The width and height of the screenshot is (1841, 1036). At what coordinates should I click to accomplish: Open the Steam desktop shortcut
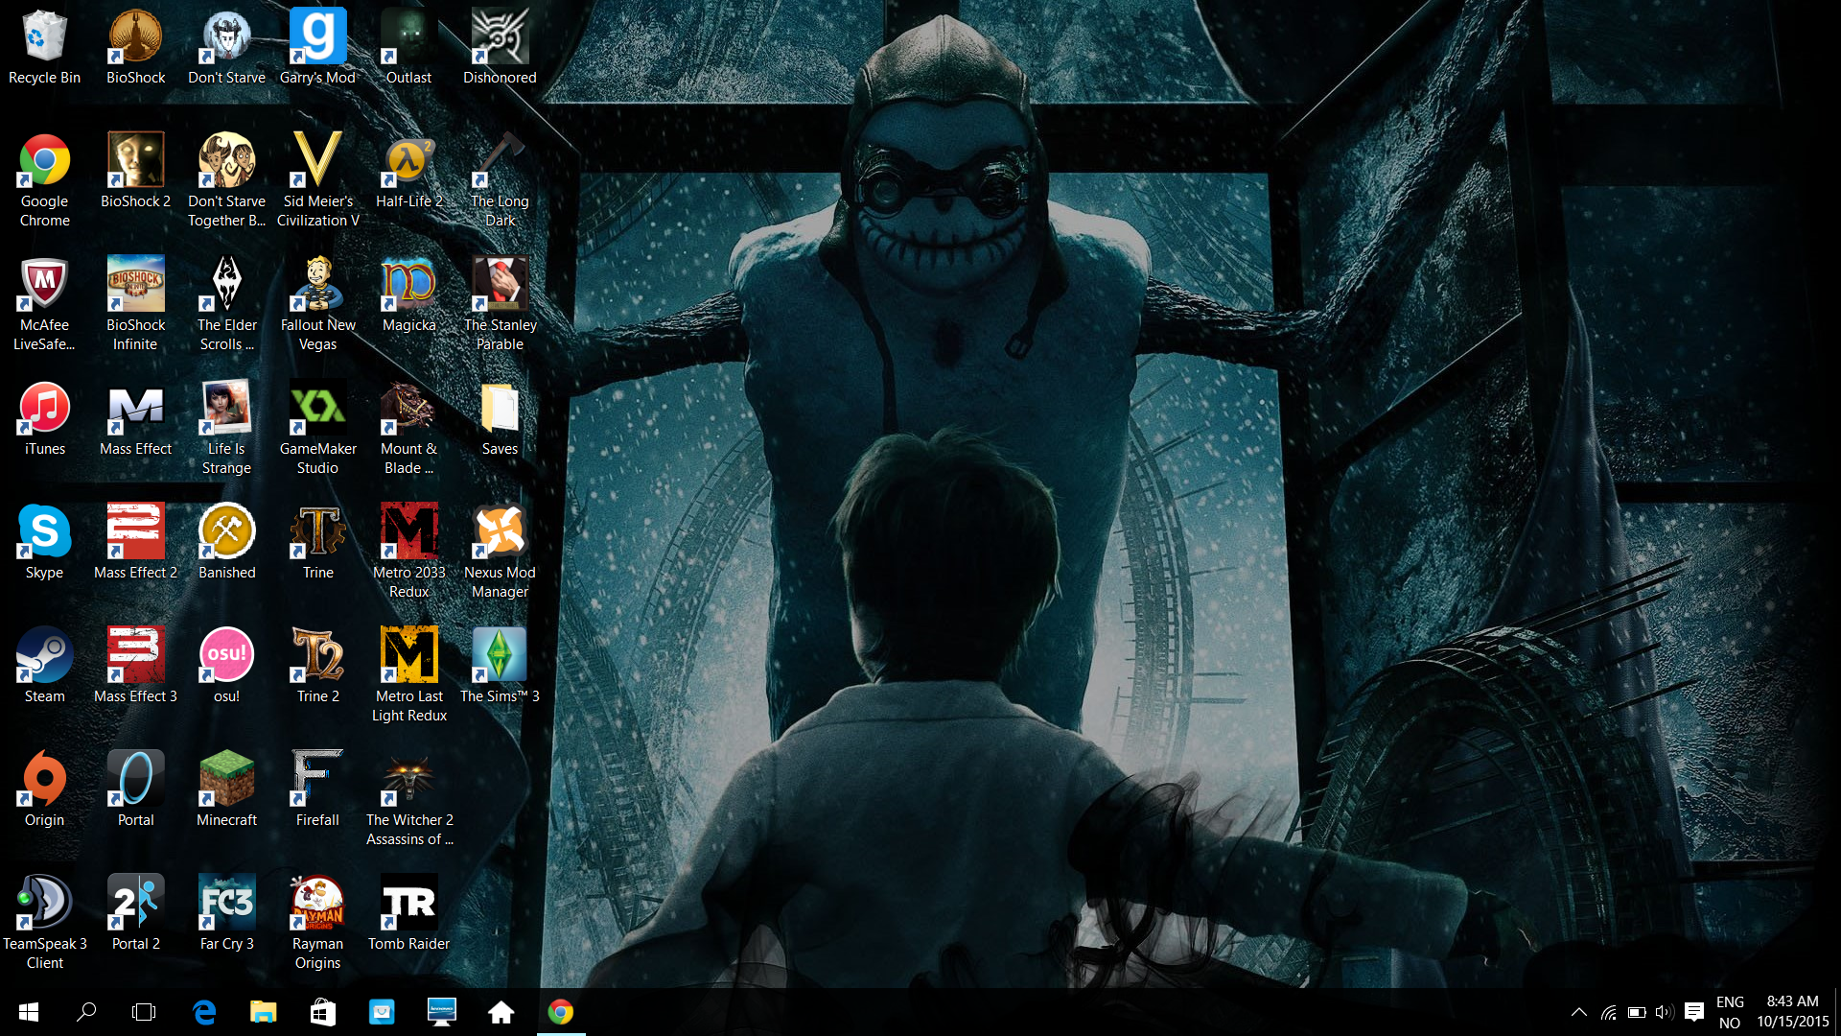click(44, 655)
